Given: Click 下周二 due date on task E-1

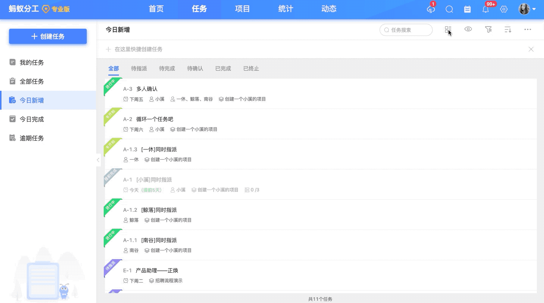Looking at the screenshot, I should (133, 281).
